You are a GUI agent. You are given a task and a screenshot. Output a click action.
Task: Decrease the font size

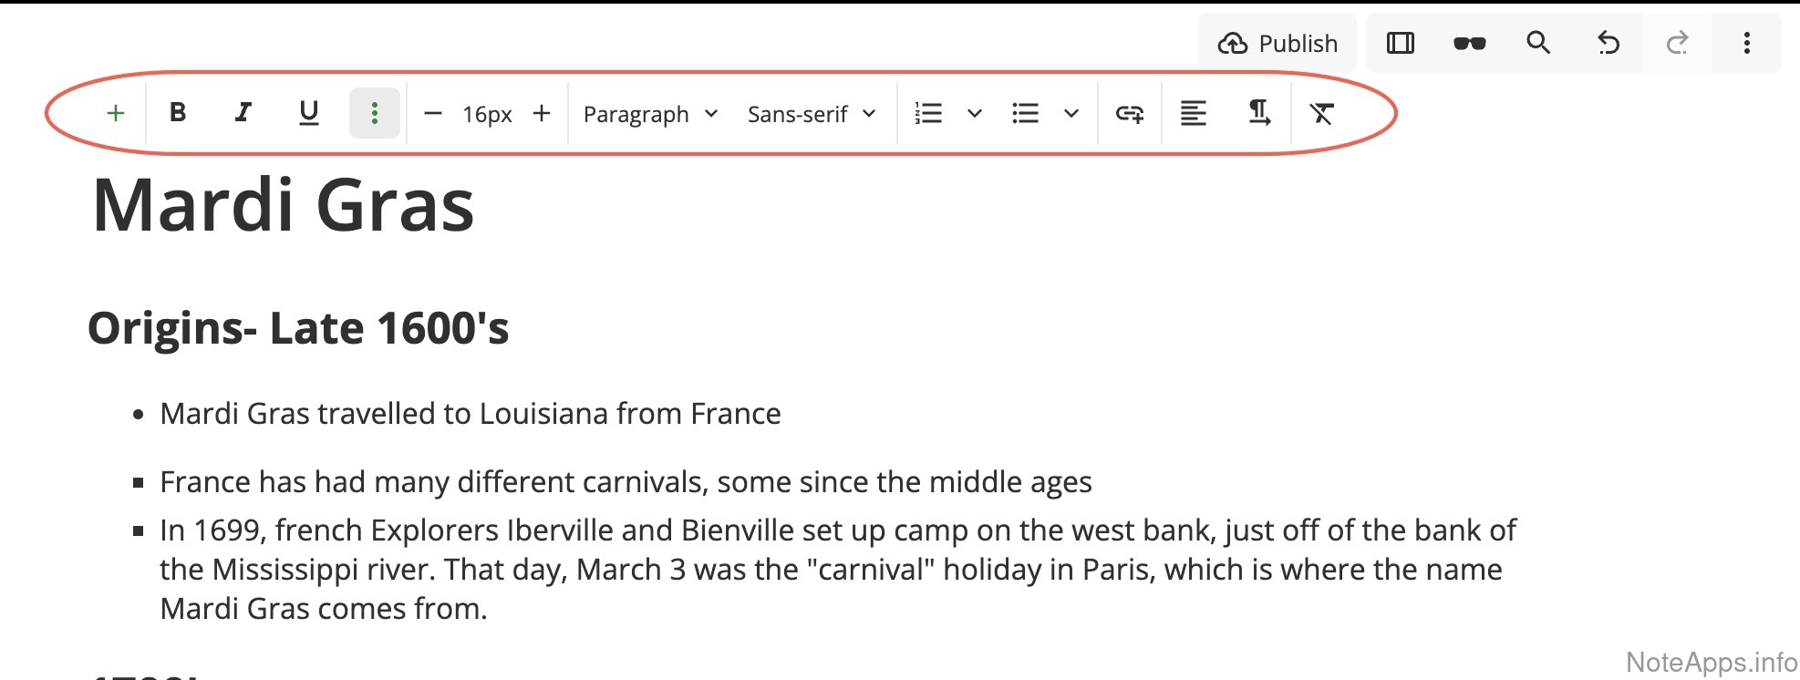[x=433, y=114]
